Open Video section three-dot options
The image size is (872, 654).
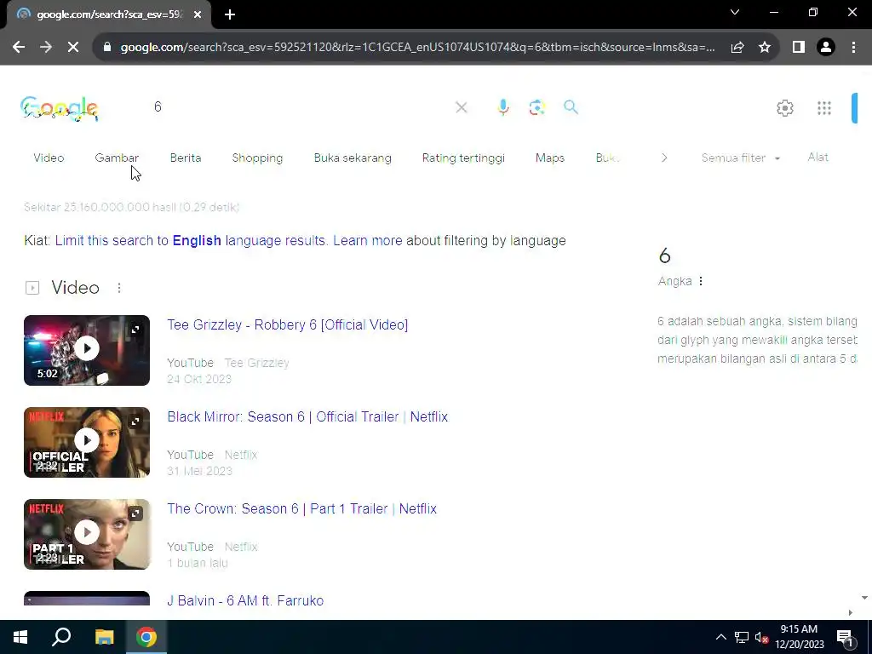[x=119, y=288]
